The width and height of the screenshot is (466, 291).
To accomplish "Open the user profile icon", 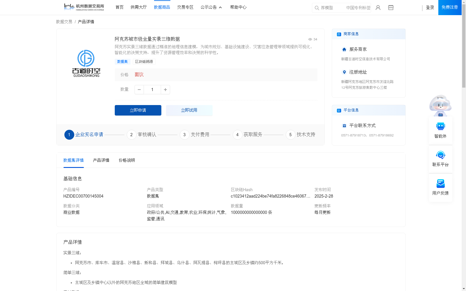I will pos(378,8).
